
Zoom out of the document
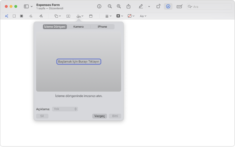coord(110,7)
